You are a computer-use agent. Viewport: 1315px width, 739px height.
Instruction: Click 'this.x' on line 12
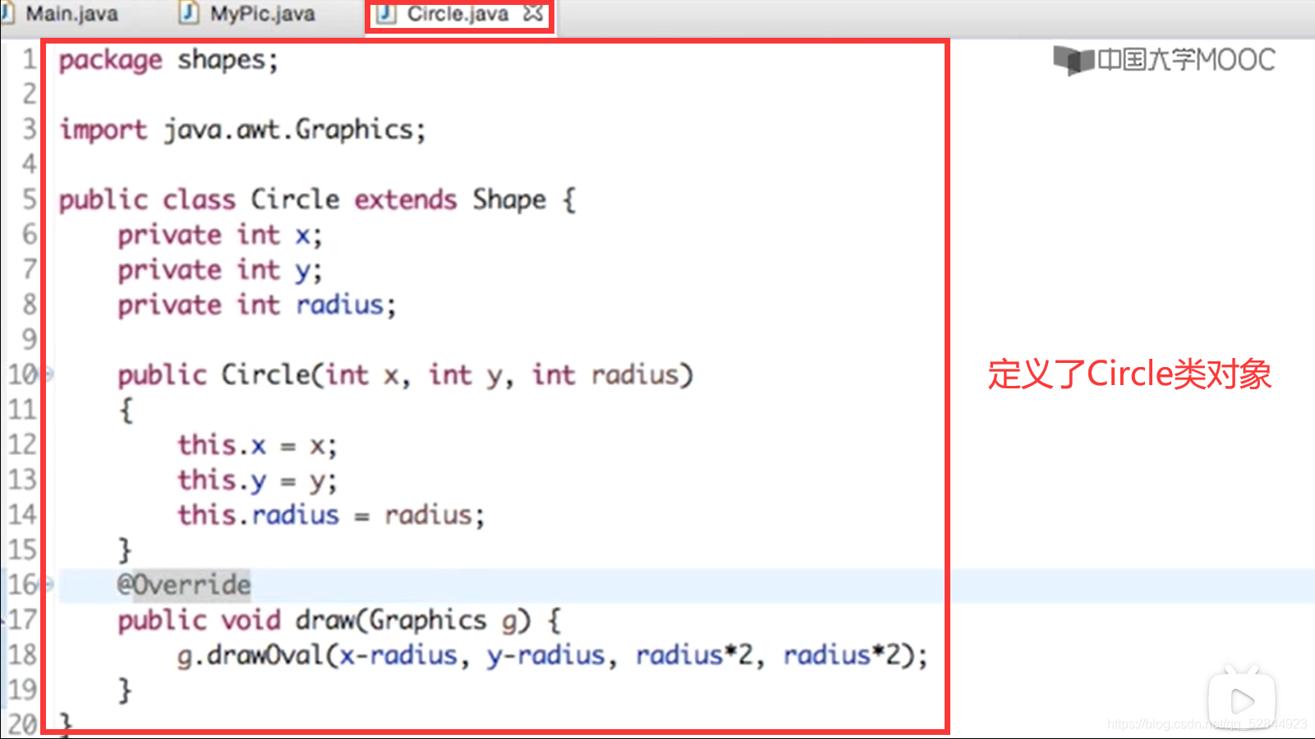(222, 445)
